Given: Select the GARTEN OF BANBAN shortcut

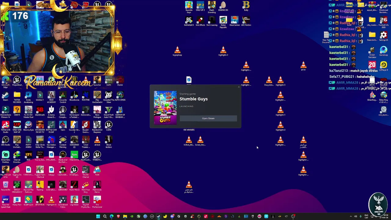Looking at the screenshot, I should (x=120, y=112).
